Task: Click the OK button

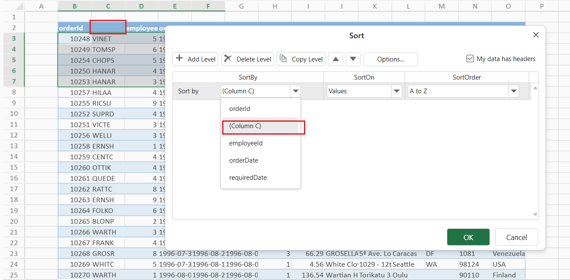Action: (x=468, y=237)
